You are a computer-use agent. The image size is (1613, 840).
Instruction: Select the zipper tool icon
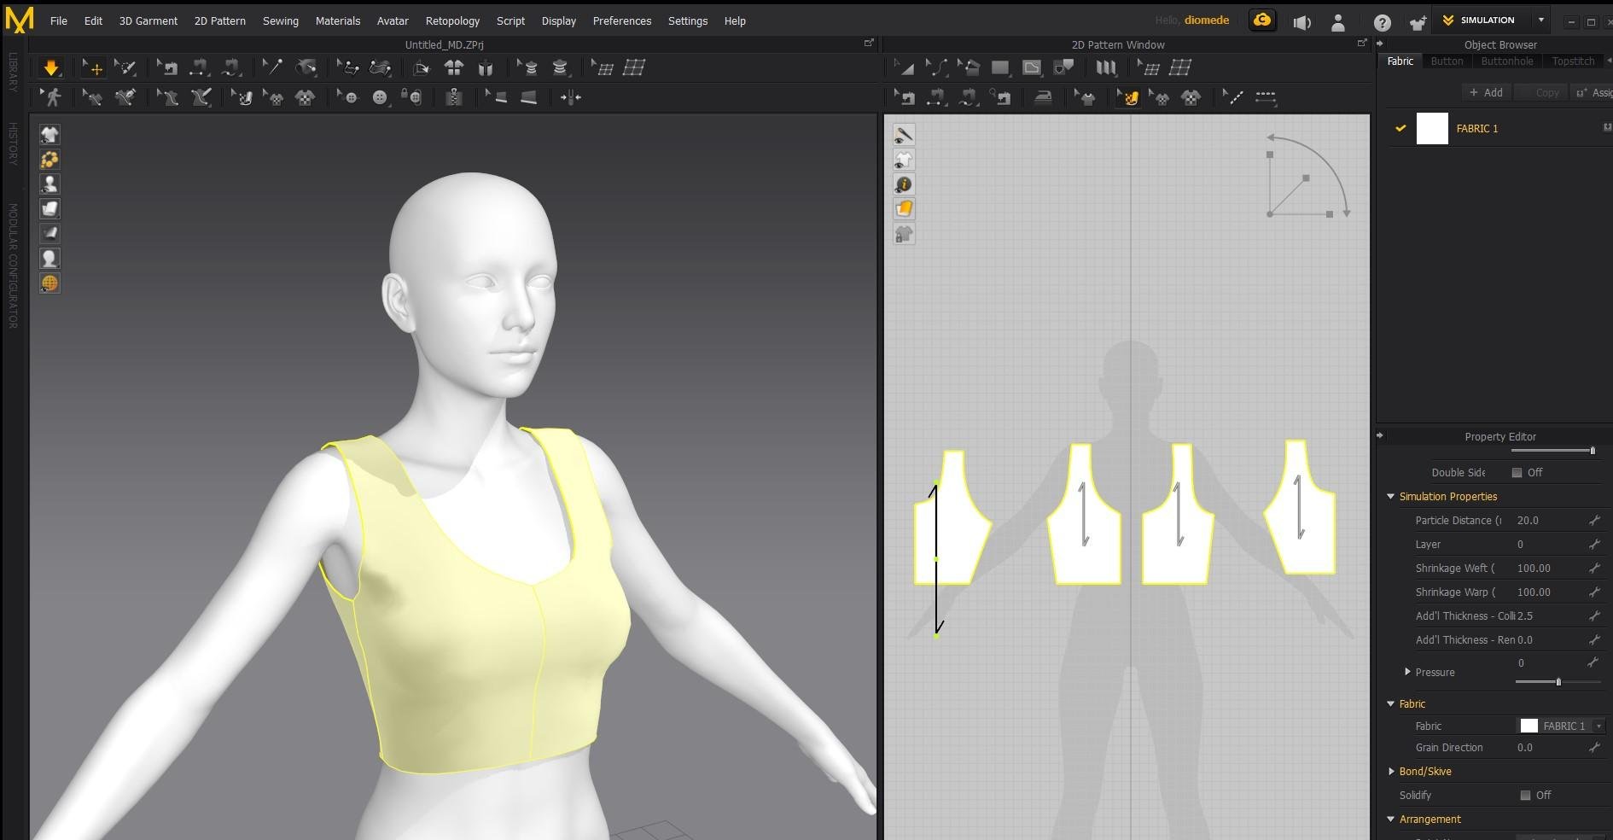tap(454, 98)
